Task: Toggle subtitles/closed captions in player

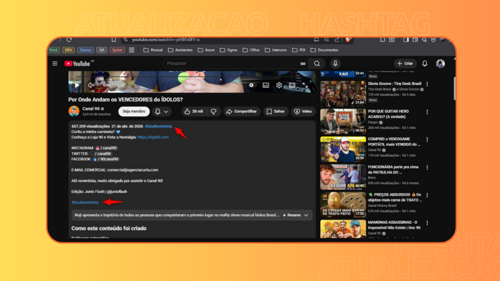Action: [x=266, y=85]
